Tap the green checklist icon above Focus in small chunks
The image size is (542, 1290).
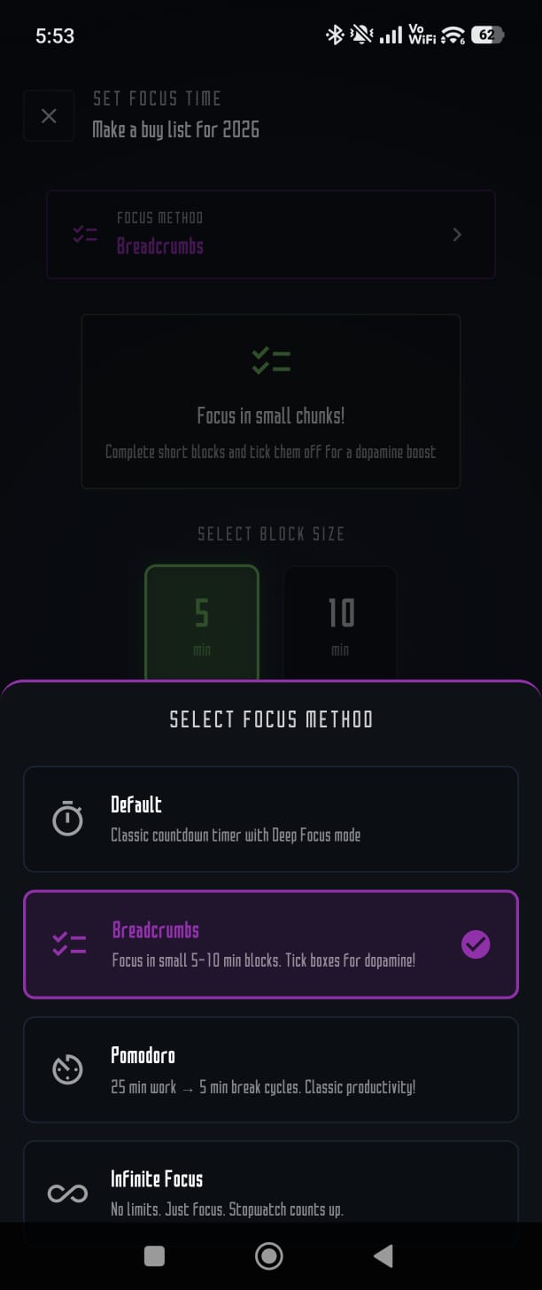pyautogui.click(x=271, y=360)
